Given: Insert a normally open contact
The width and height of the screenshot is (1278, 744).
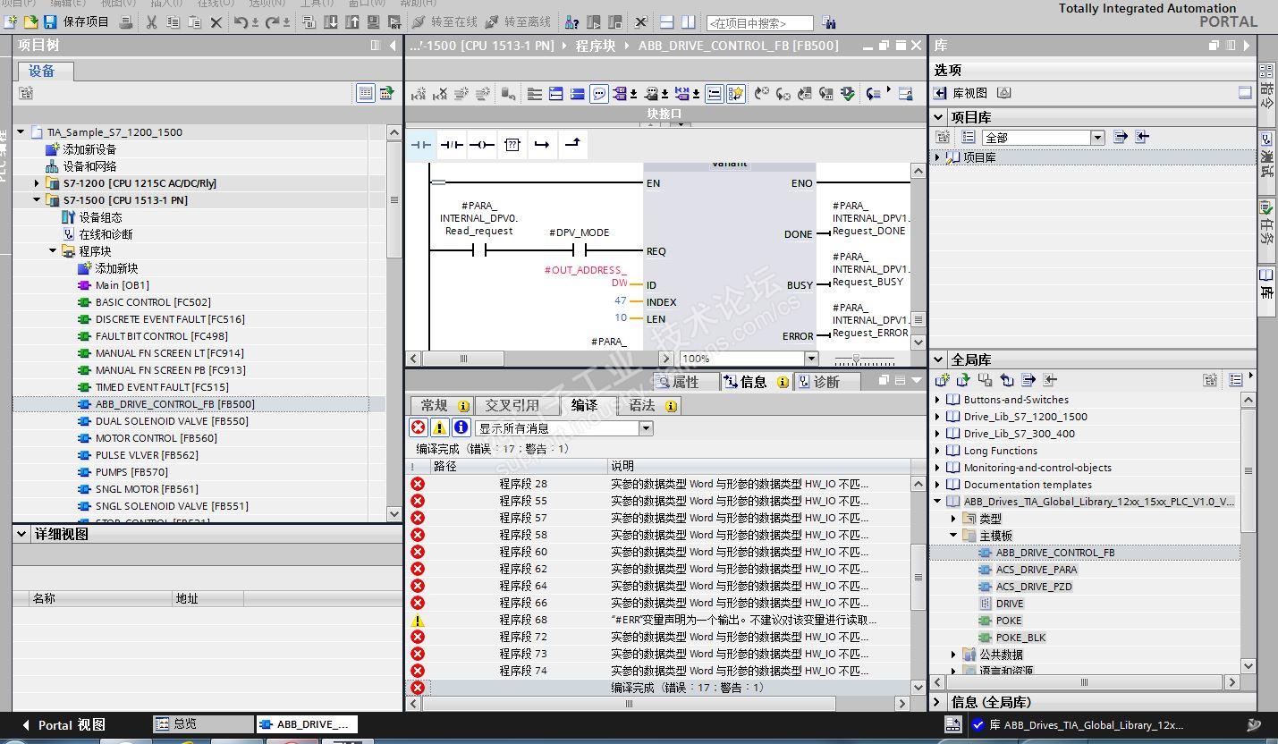Looking at the screenshot, I should point(421,145).
